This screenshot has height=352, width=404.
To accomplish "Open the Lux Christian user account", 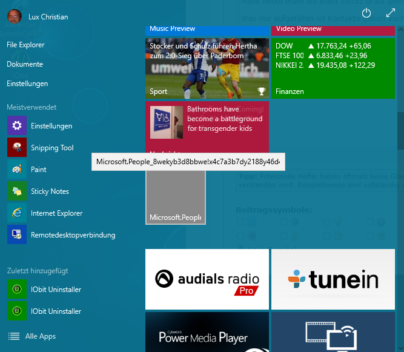I will pos(38,17).
